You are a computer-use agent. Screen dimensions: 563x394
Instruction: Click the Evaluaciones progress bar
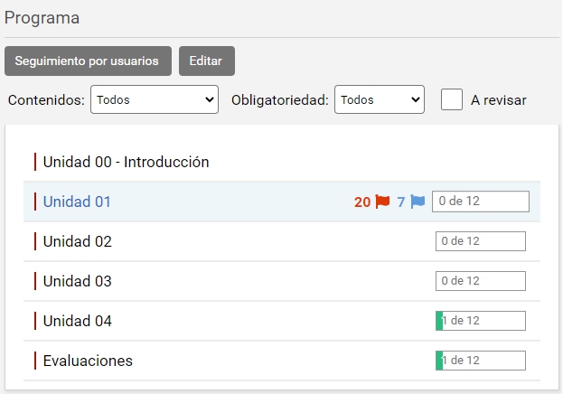coord(481,361)
